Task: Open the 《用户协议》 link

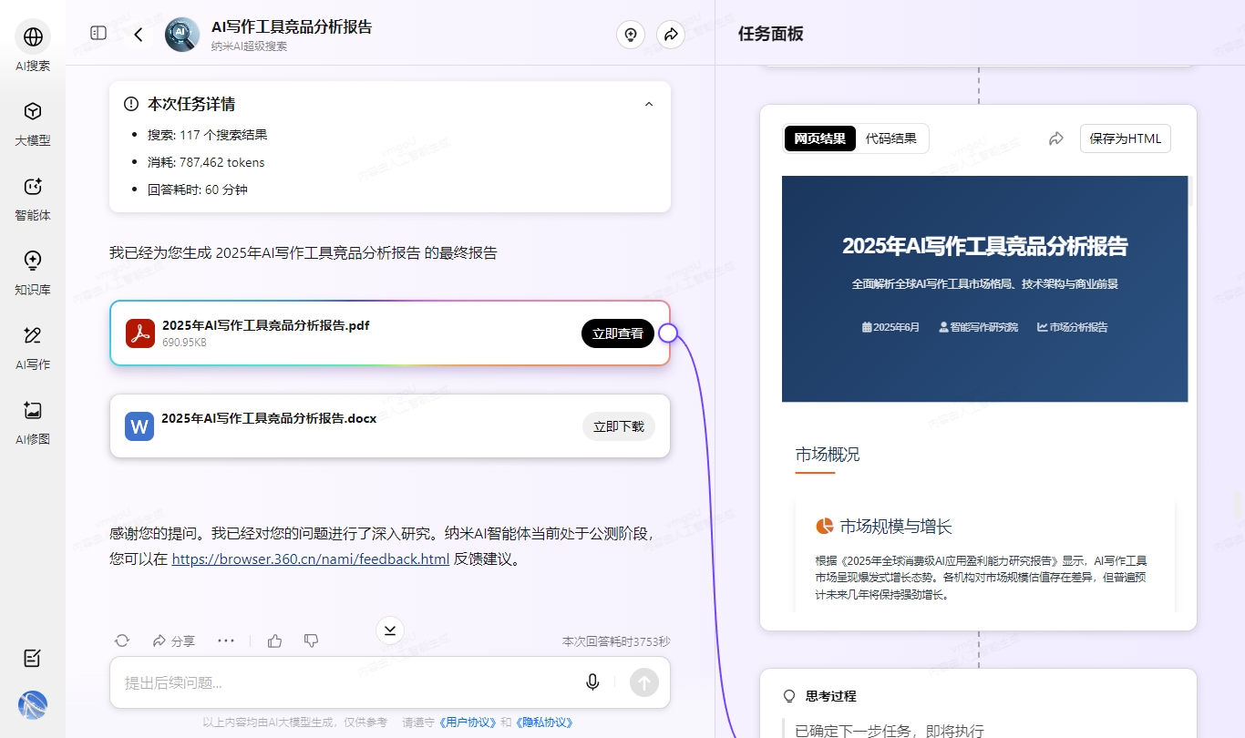Action: tap(467, 723)
